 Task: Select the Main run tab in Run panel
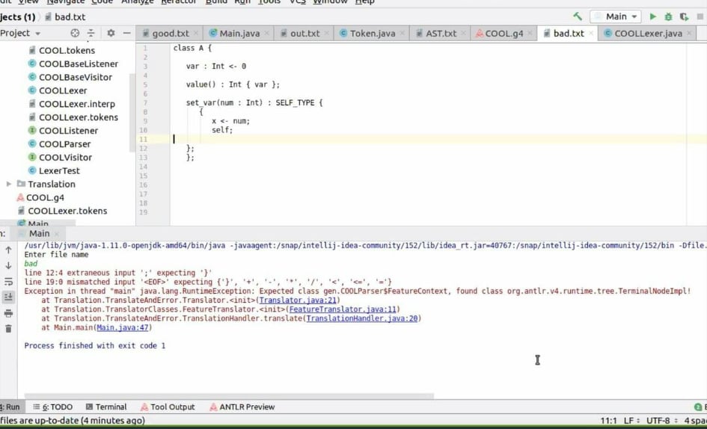[39, 233]
